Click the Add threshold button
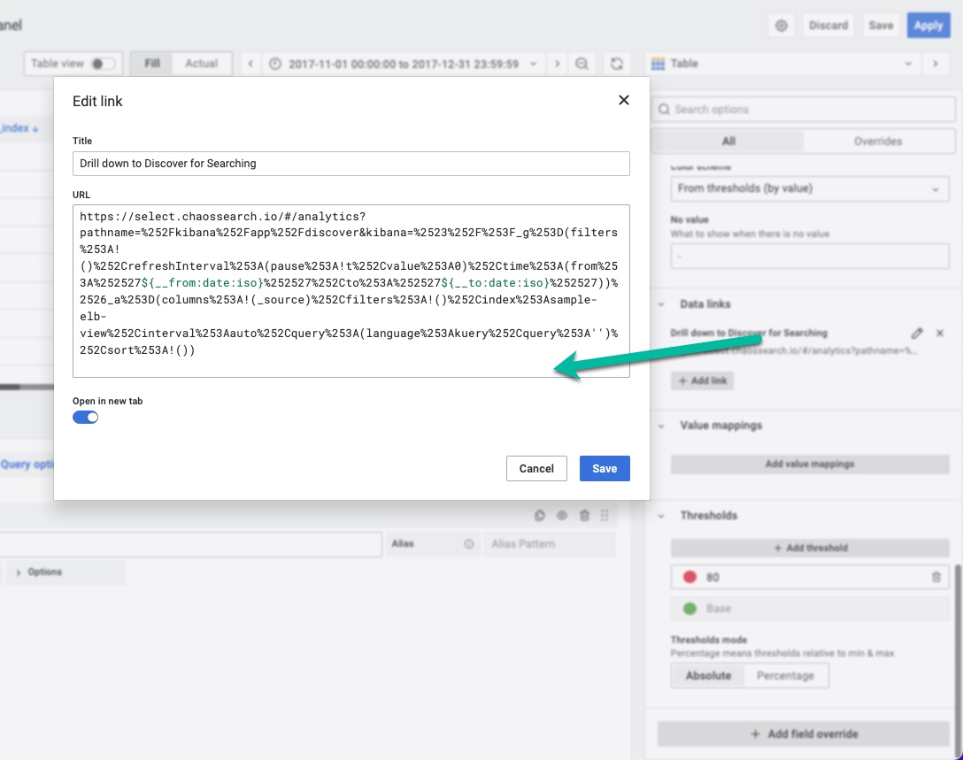The width and height of the screenshot is (963, 760). click(809, 547)
